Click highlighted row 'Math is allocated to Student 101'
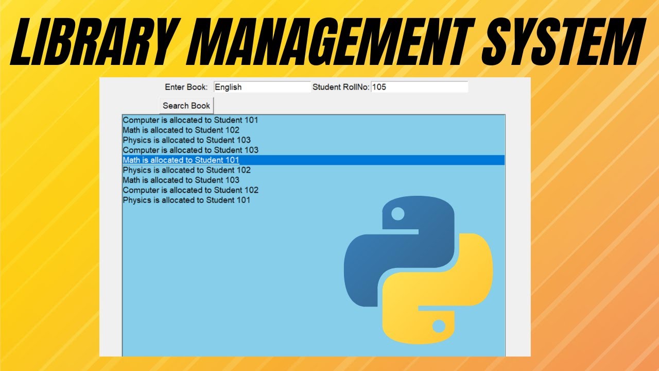This screenshot has height=371, width=659. (x=314, y=160)
